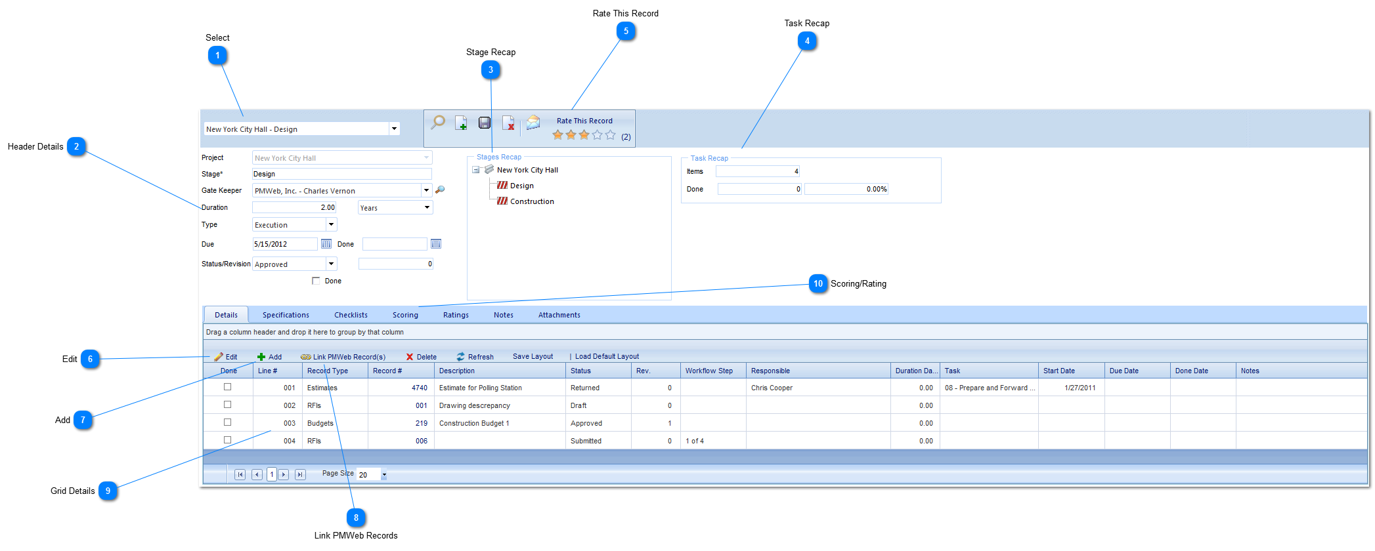
Task: Click the Duration value field
Action: [x=294, y=207]
